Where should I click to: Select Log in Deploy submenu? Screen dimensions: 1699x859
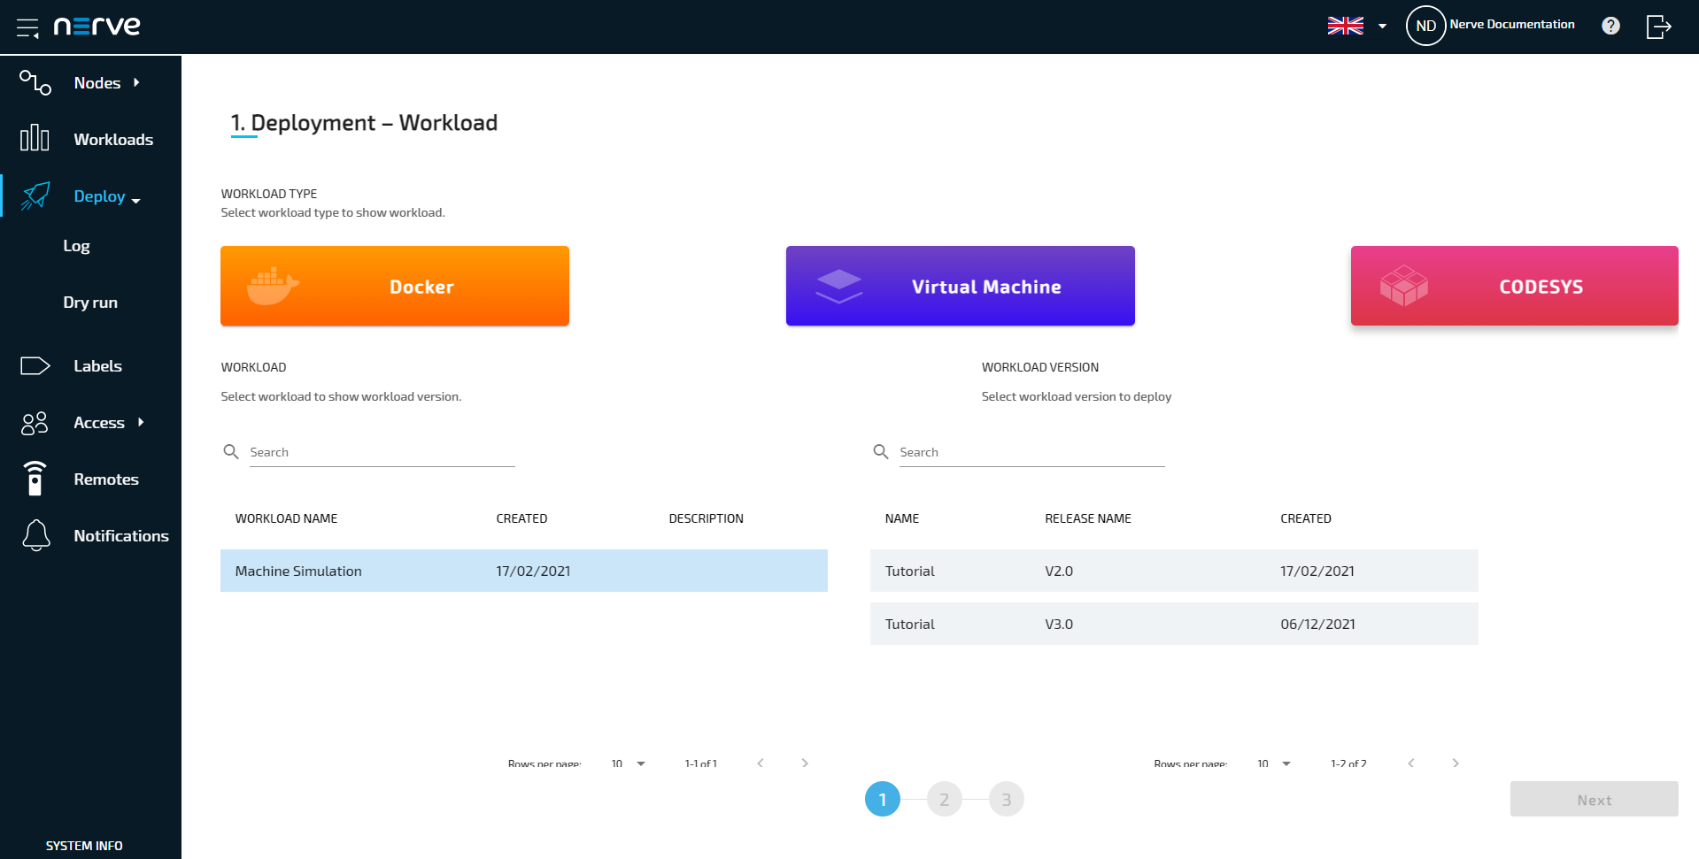(76, 246)
